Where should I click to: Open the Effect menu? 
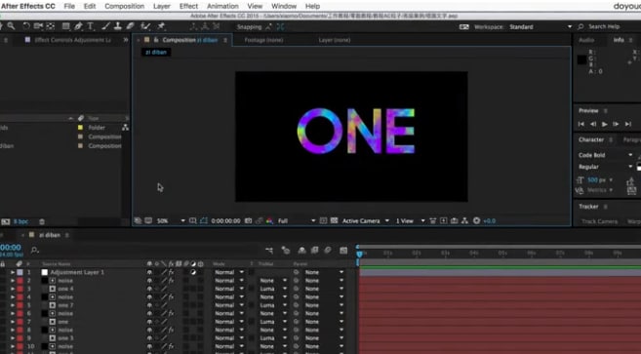click(x=188, y=6)
